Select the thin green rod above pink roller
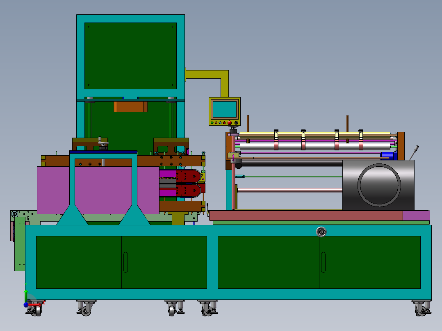Screen dimensions: 442x331 [293, 176]
